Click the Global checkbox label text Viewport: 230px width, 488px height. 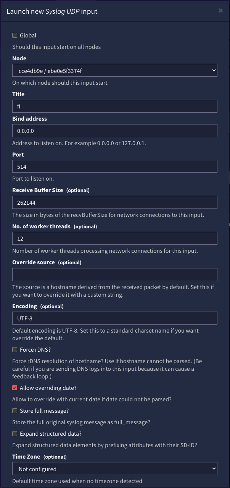tap(28, 36)
